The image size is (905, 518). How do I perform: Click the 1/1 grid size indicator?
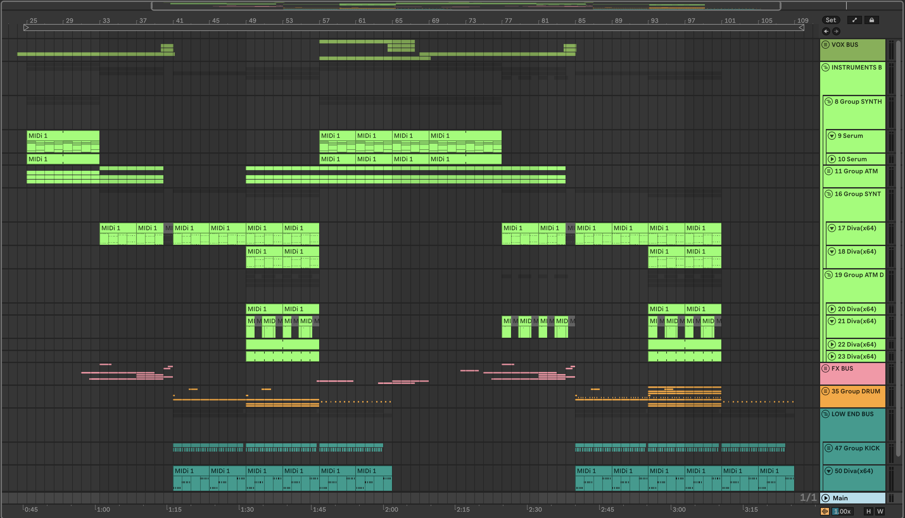808,498
